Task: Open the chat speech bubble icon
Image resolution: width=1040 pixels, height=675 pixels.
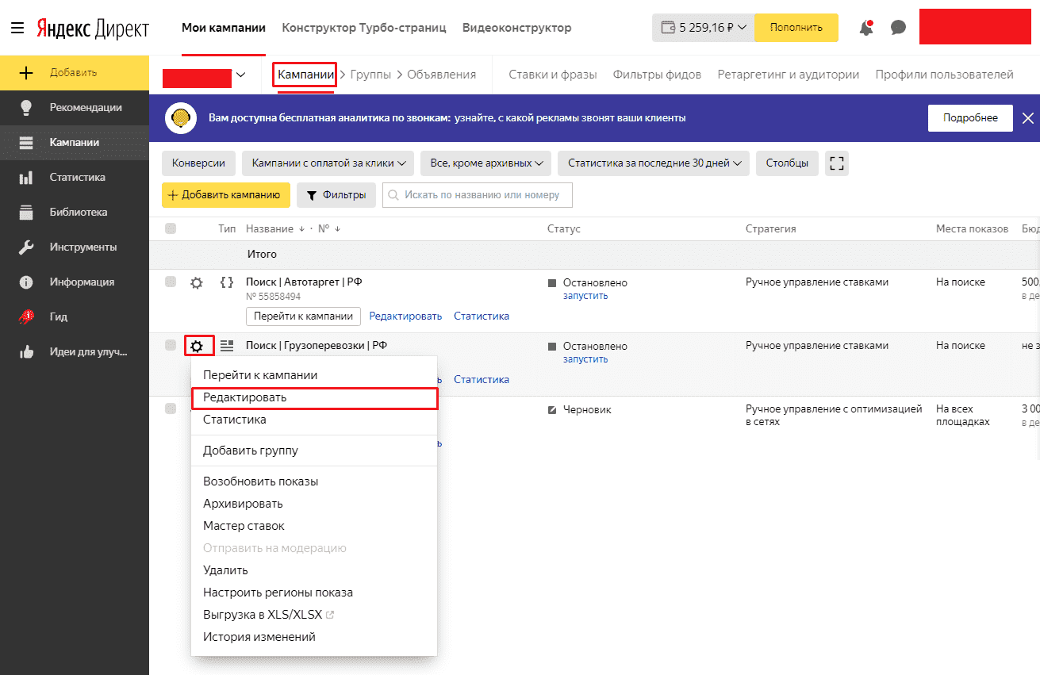Action: (x=898, y=28)
